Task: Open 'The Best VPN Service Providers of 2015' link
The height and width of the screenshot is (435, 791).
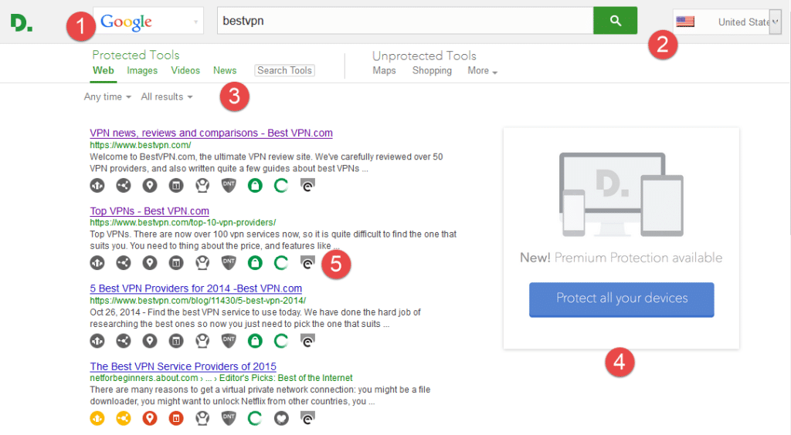Action: (x=183, y=366)
